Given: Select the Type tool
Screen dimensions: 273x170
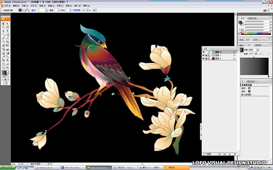Looking at the screenshot, I should tap(7, 31).
